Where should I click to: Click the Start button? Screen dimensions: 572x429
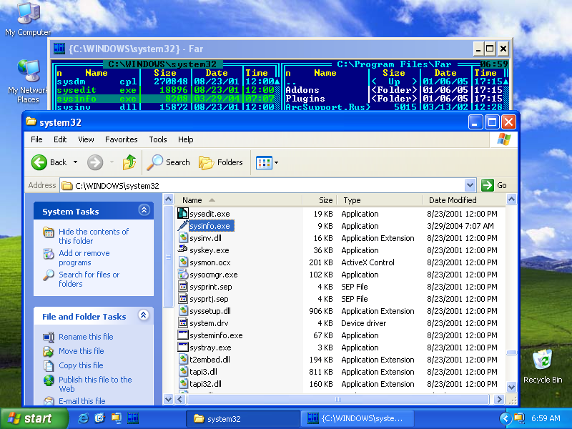pyautogui.click(x=34, y=418)
